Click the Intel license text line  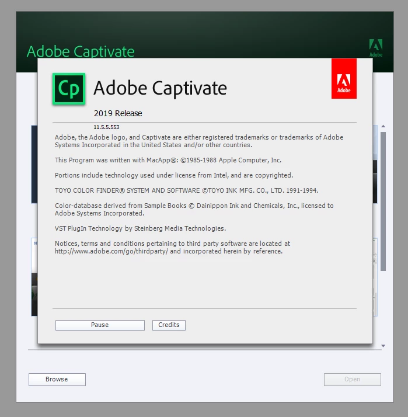(x=174, y=175)
